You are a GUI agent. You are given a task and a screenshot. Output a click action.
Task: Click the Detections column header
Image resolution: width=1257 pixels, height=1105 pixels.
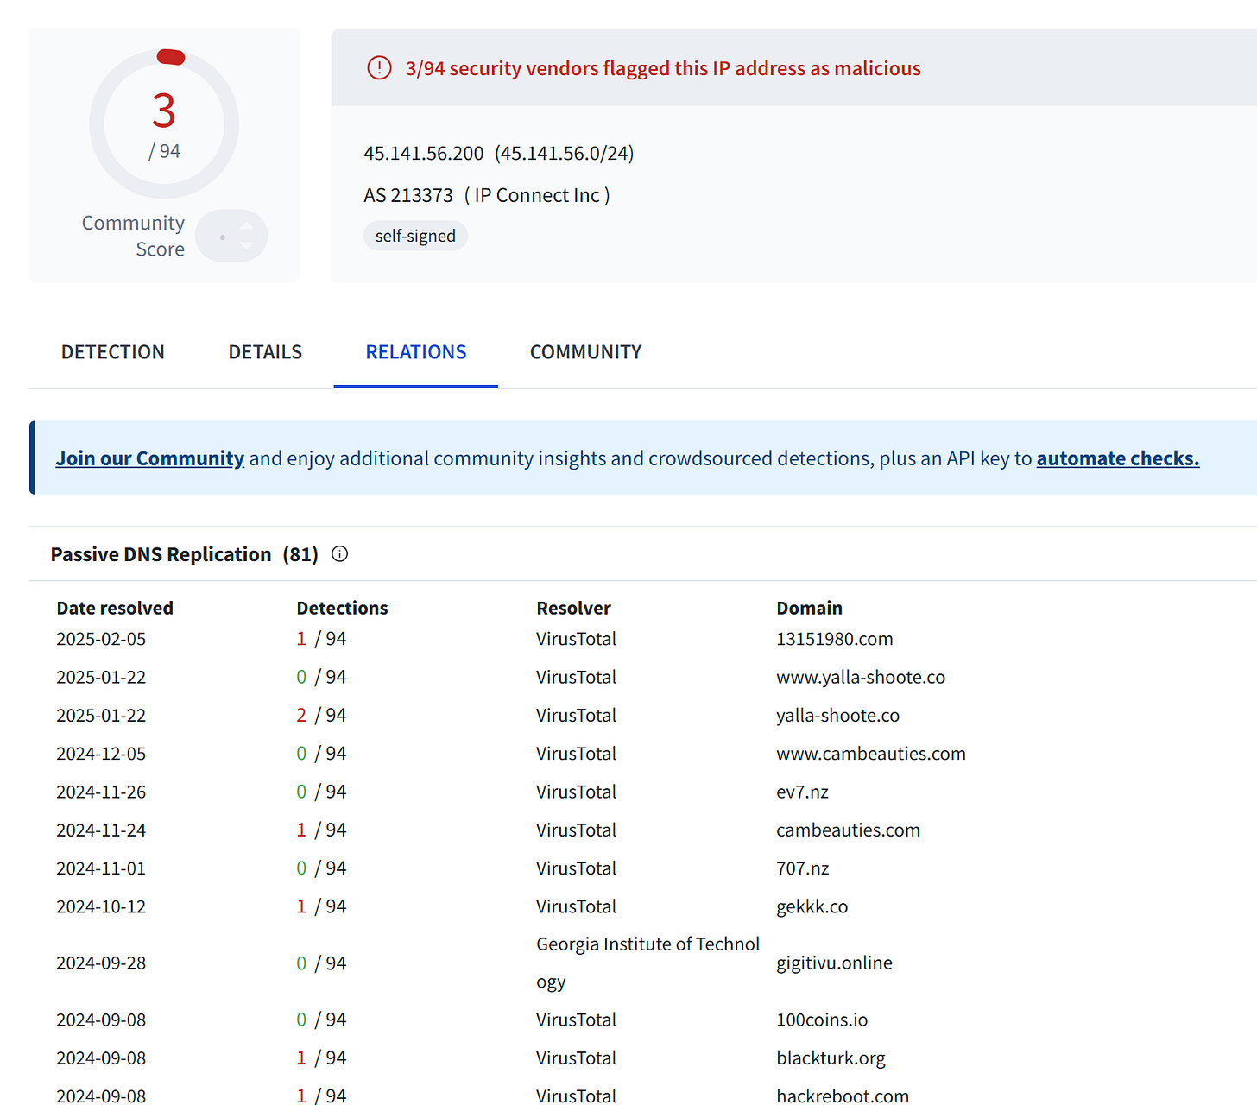pyautogui.click(x=342, y=608)
